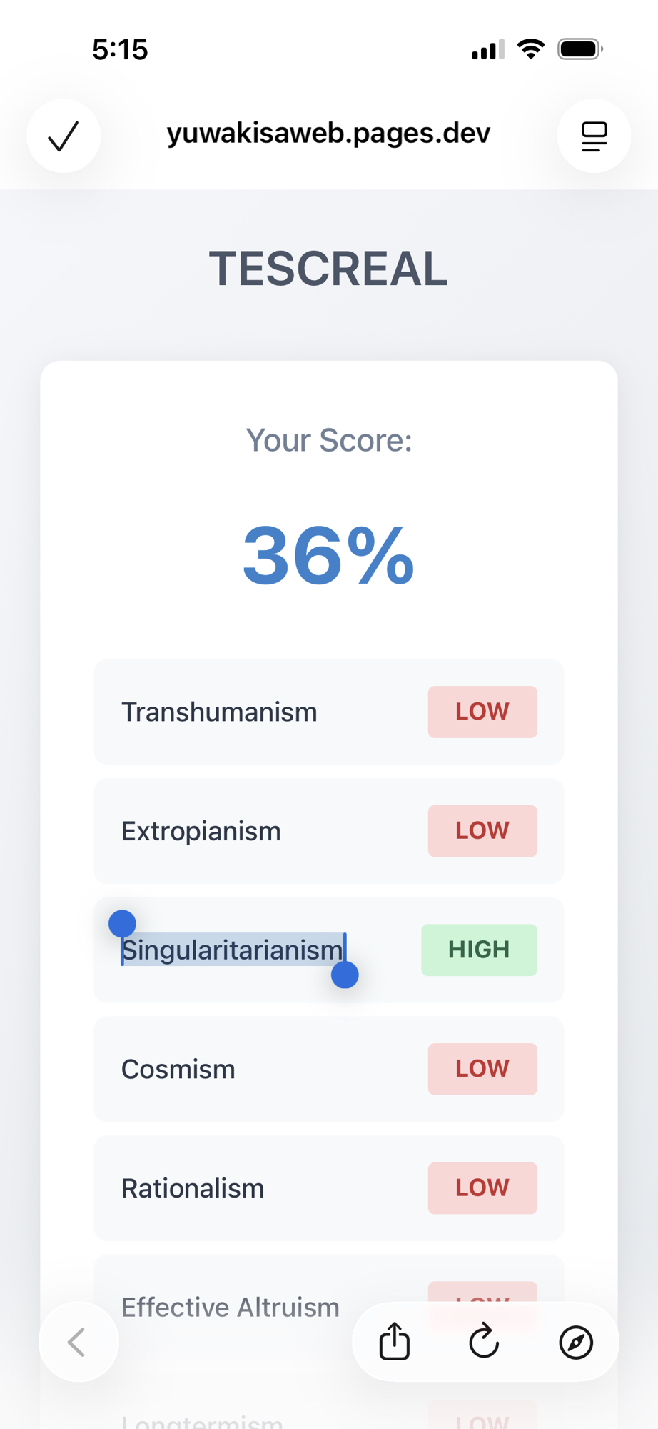Tap the share icon
This screenshot has height=1429, width=658.
394,1341
